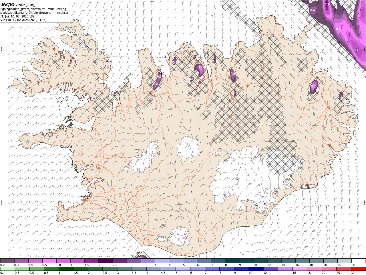Click bottom legend swatch between 0.1 and 0.3
This screenshot has width=366, height=275.
pyautogui.click(x=7, y=269)
